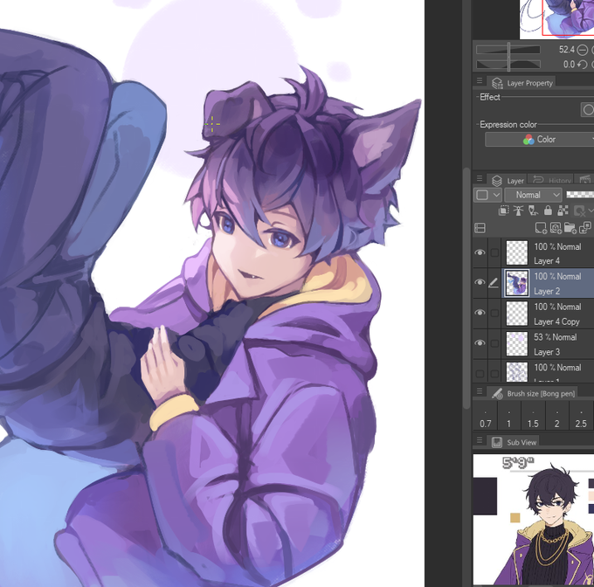Toggle the Lock Layer padlock icon
Image resolution: width=594 pixels, height=587 pixels.
point(548,211)
